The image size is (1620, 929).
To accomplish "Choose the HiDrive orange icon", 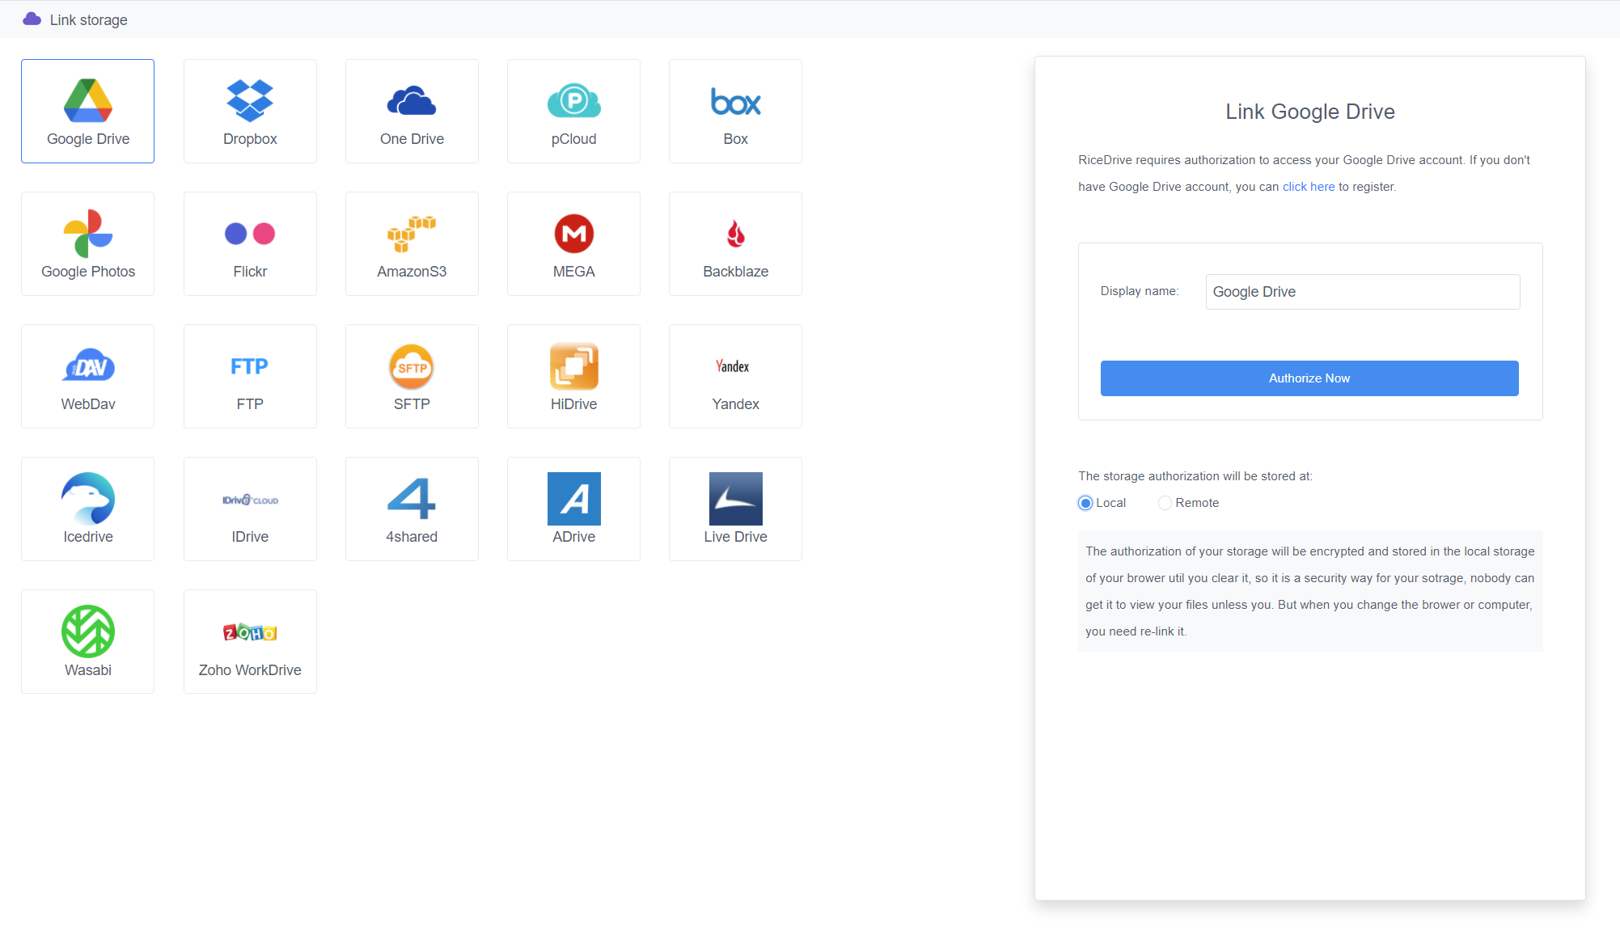I will point(573,366).
